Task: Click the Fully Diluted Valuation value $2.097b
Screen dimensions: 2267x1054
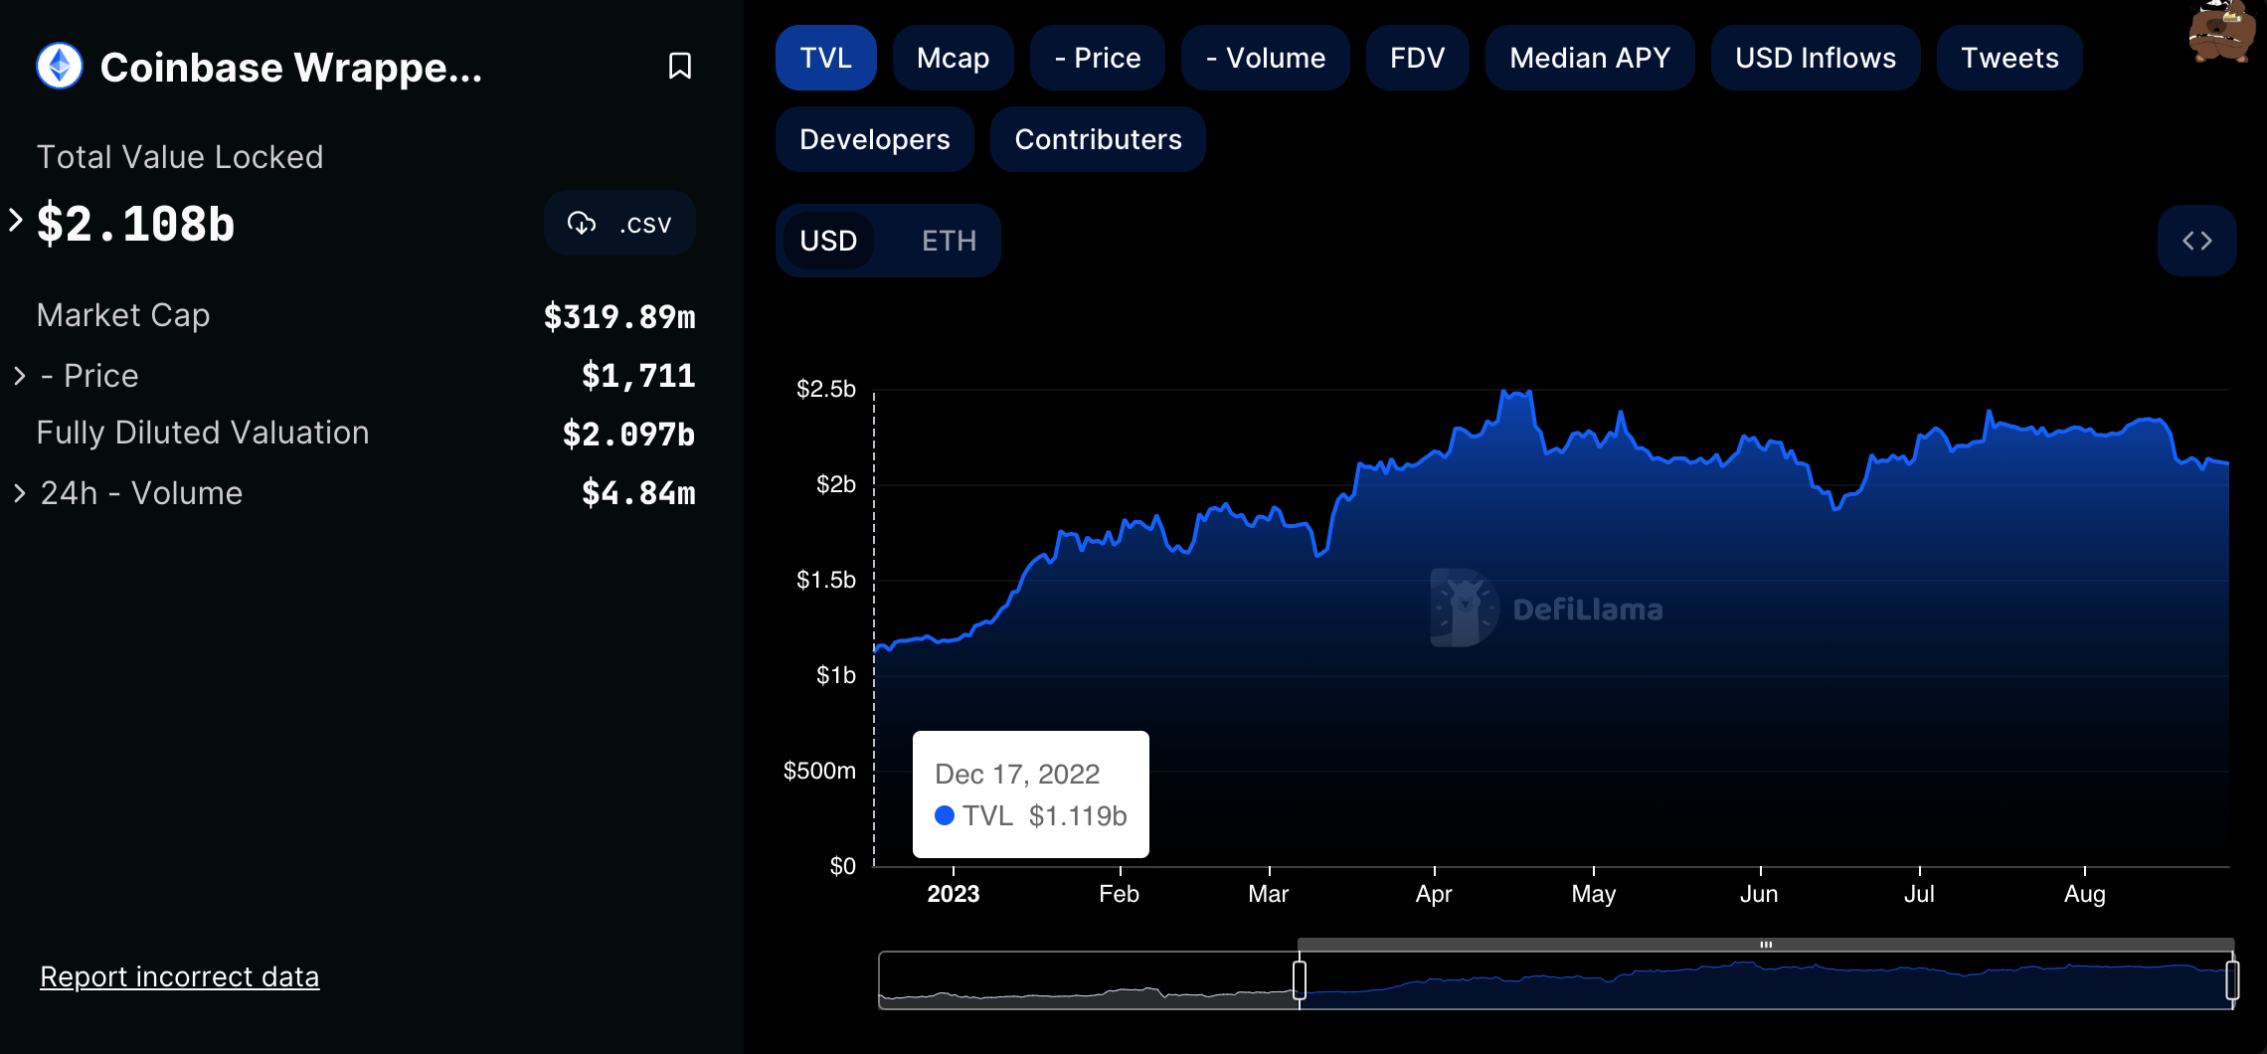Action: [x=628, y=434]
